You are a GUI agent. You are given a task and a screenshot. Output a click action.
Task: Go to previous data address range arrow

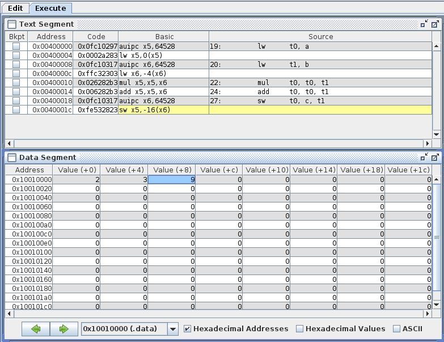pyautogui.click(x=36, y=329)
